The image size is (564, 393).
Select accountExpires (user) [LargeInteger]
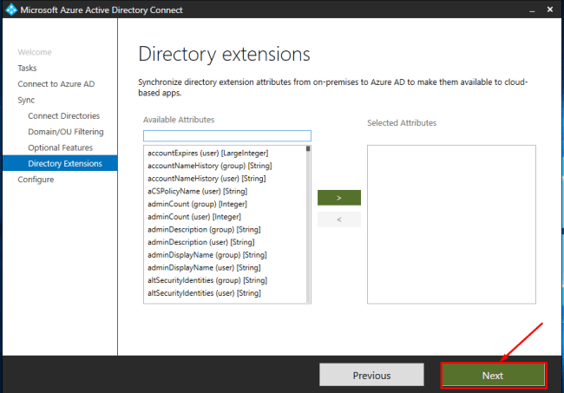208,154
